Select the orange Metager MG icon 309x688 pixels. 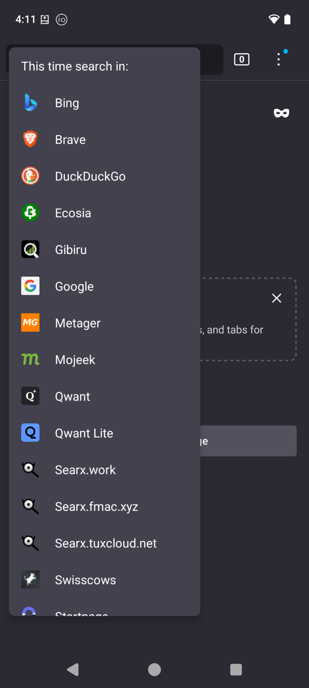[x=30, y=322]
